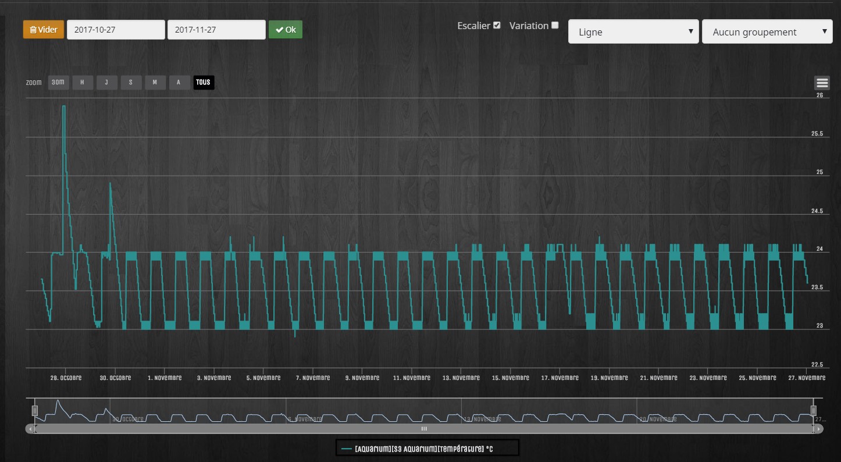841x462 pixels.
Task: Click the 23.5 y-axis value
Action: click(817, 287)
